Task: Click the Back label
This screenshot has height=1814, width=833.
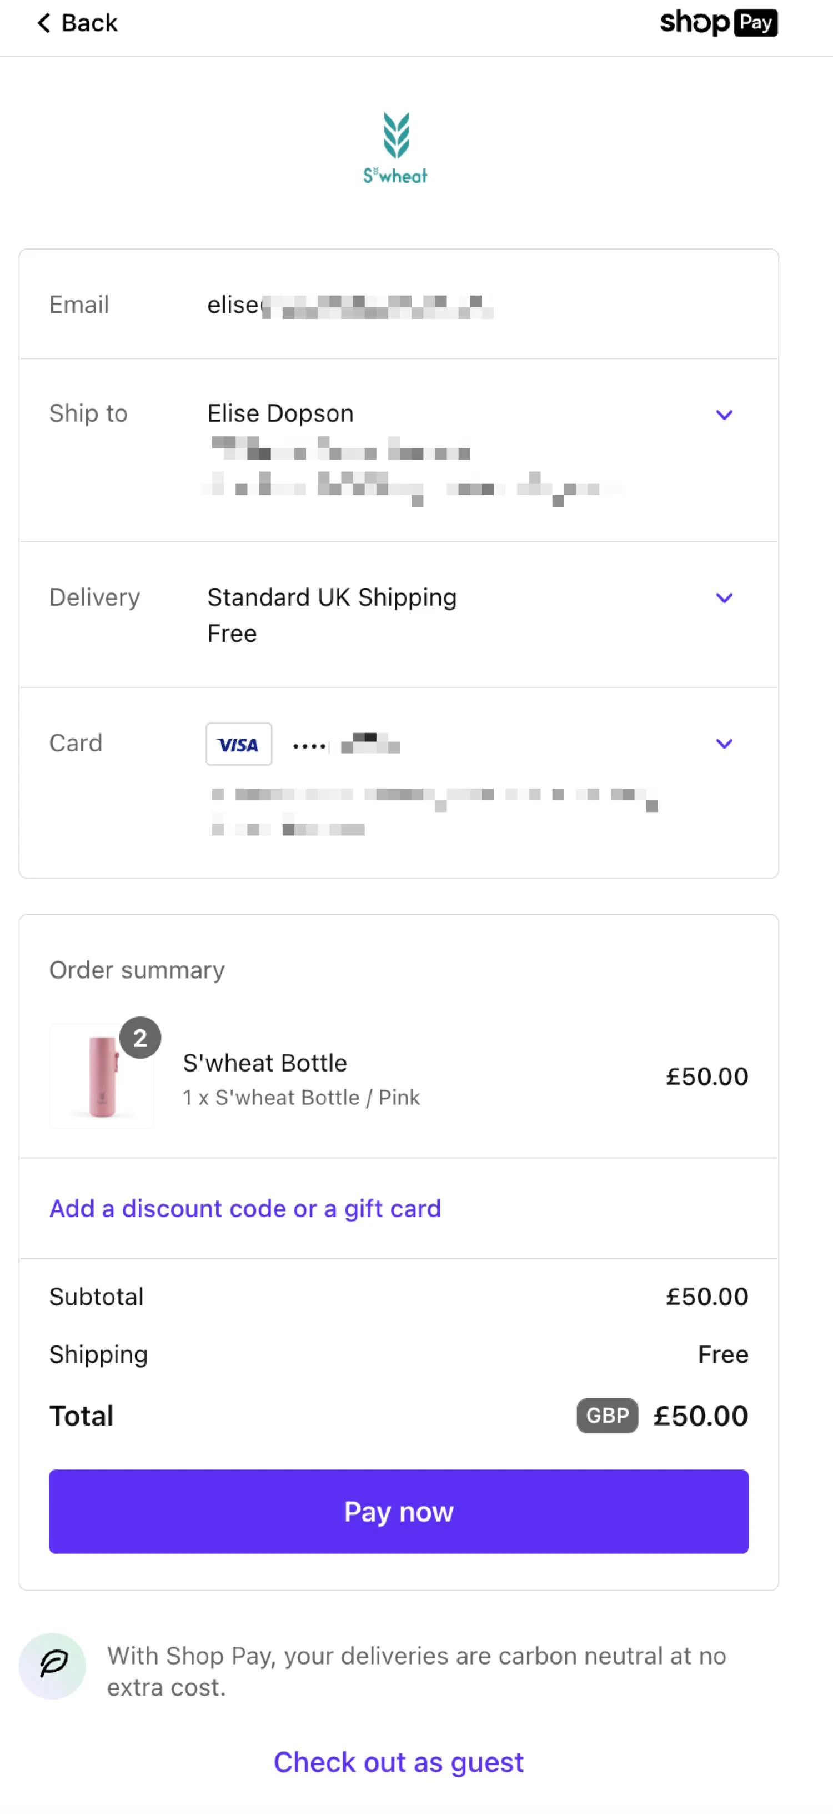Action: (89, 23)
